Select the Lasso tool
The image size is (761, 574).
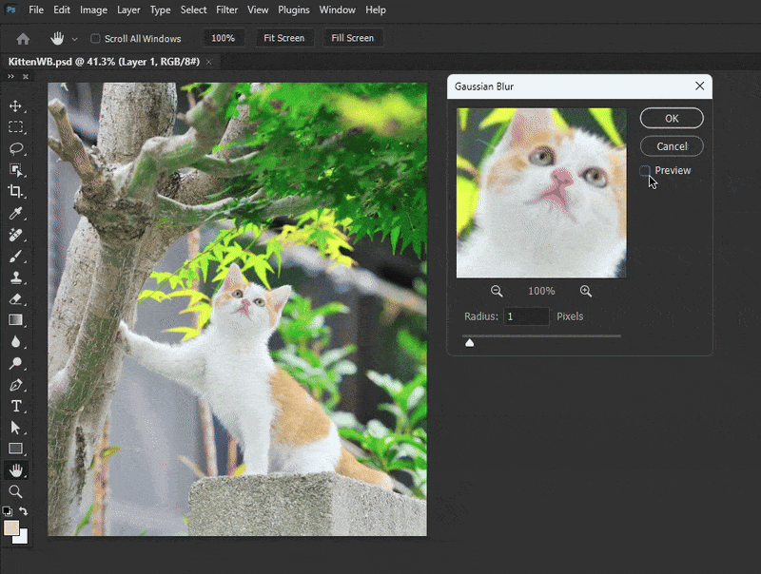click(x=16, y=148)
